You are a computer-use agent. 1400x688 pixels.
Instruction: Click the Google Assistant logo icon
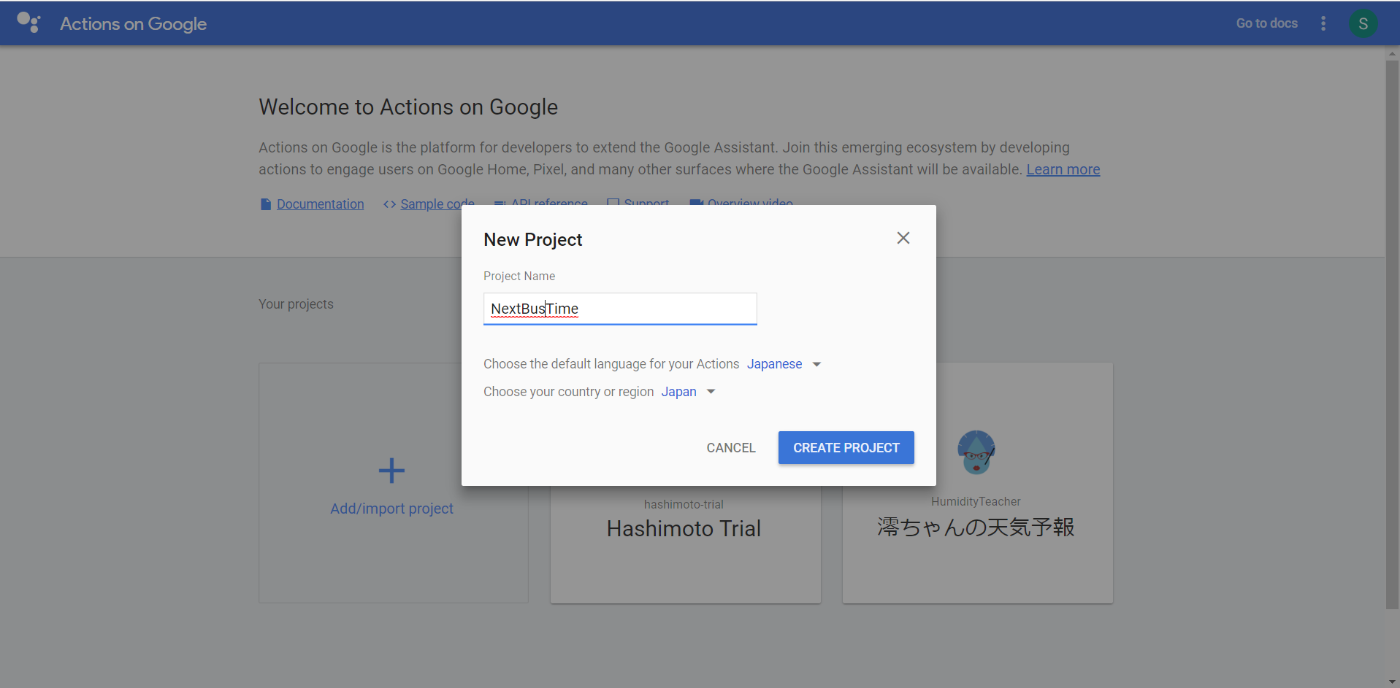click(28, 23)
